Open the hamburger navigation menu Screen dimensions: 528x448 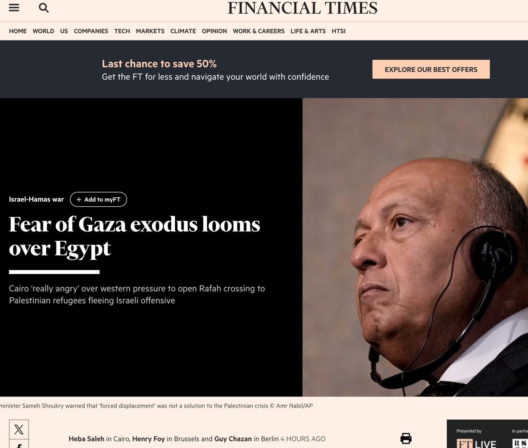coord(14,8)
